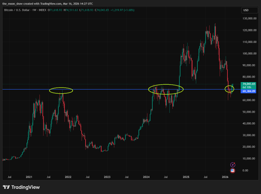Open the USD currency selector

[246, 10]
